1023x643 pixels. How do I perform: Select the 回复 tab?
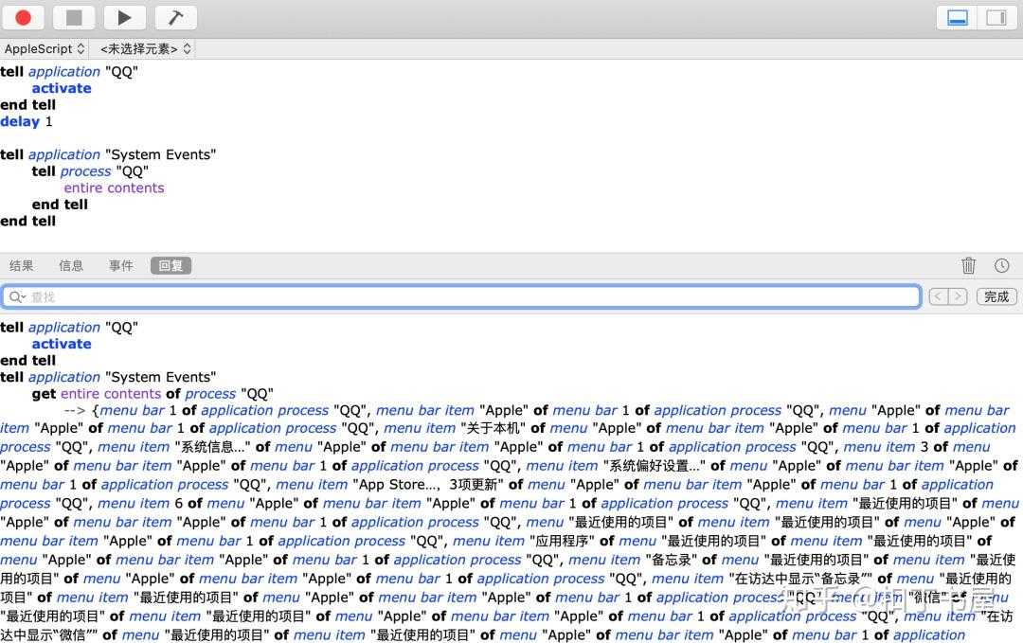[x=170, y=265]
